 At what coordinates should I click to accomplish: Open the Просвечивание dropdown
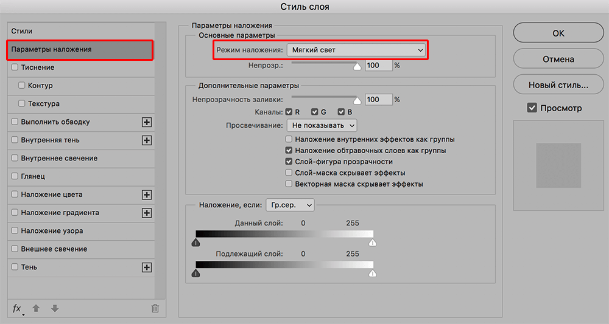pyautogui.click(x=322, y=126)
